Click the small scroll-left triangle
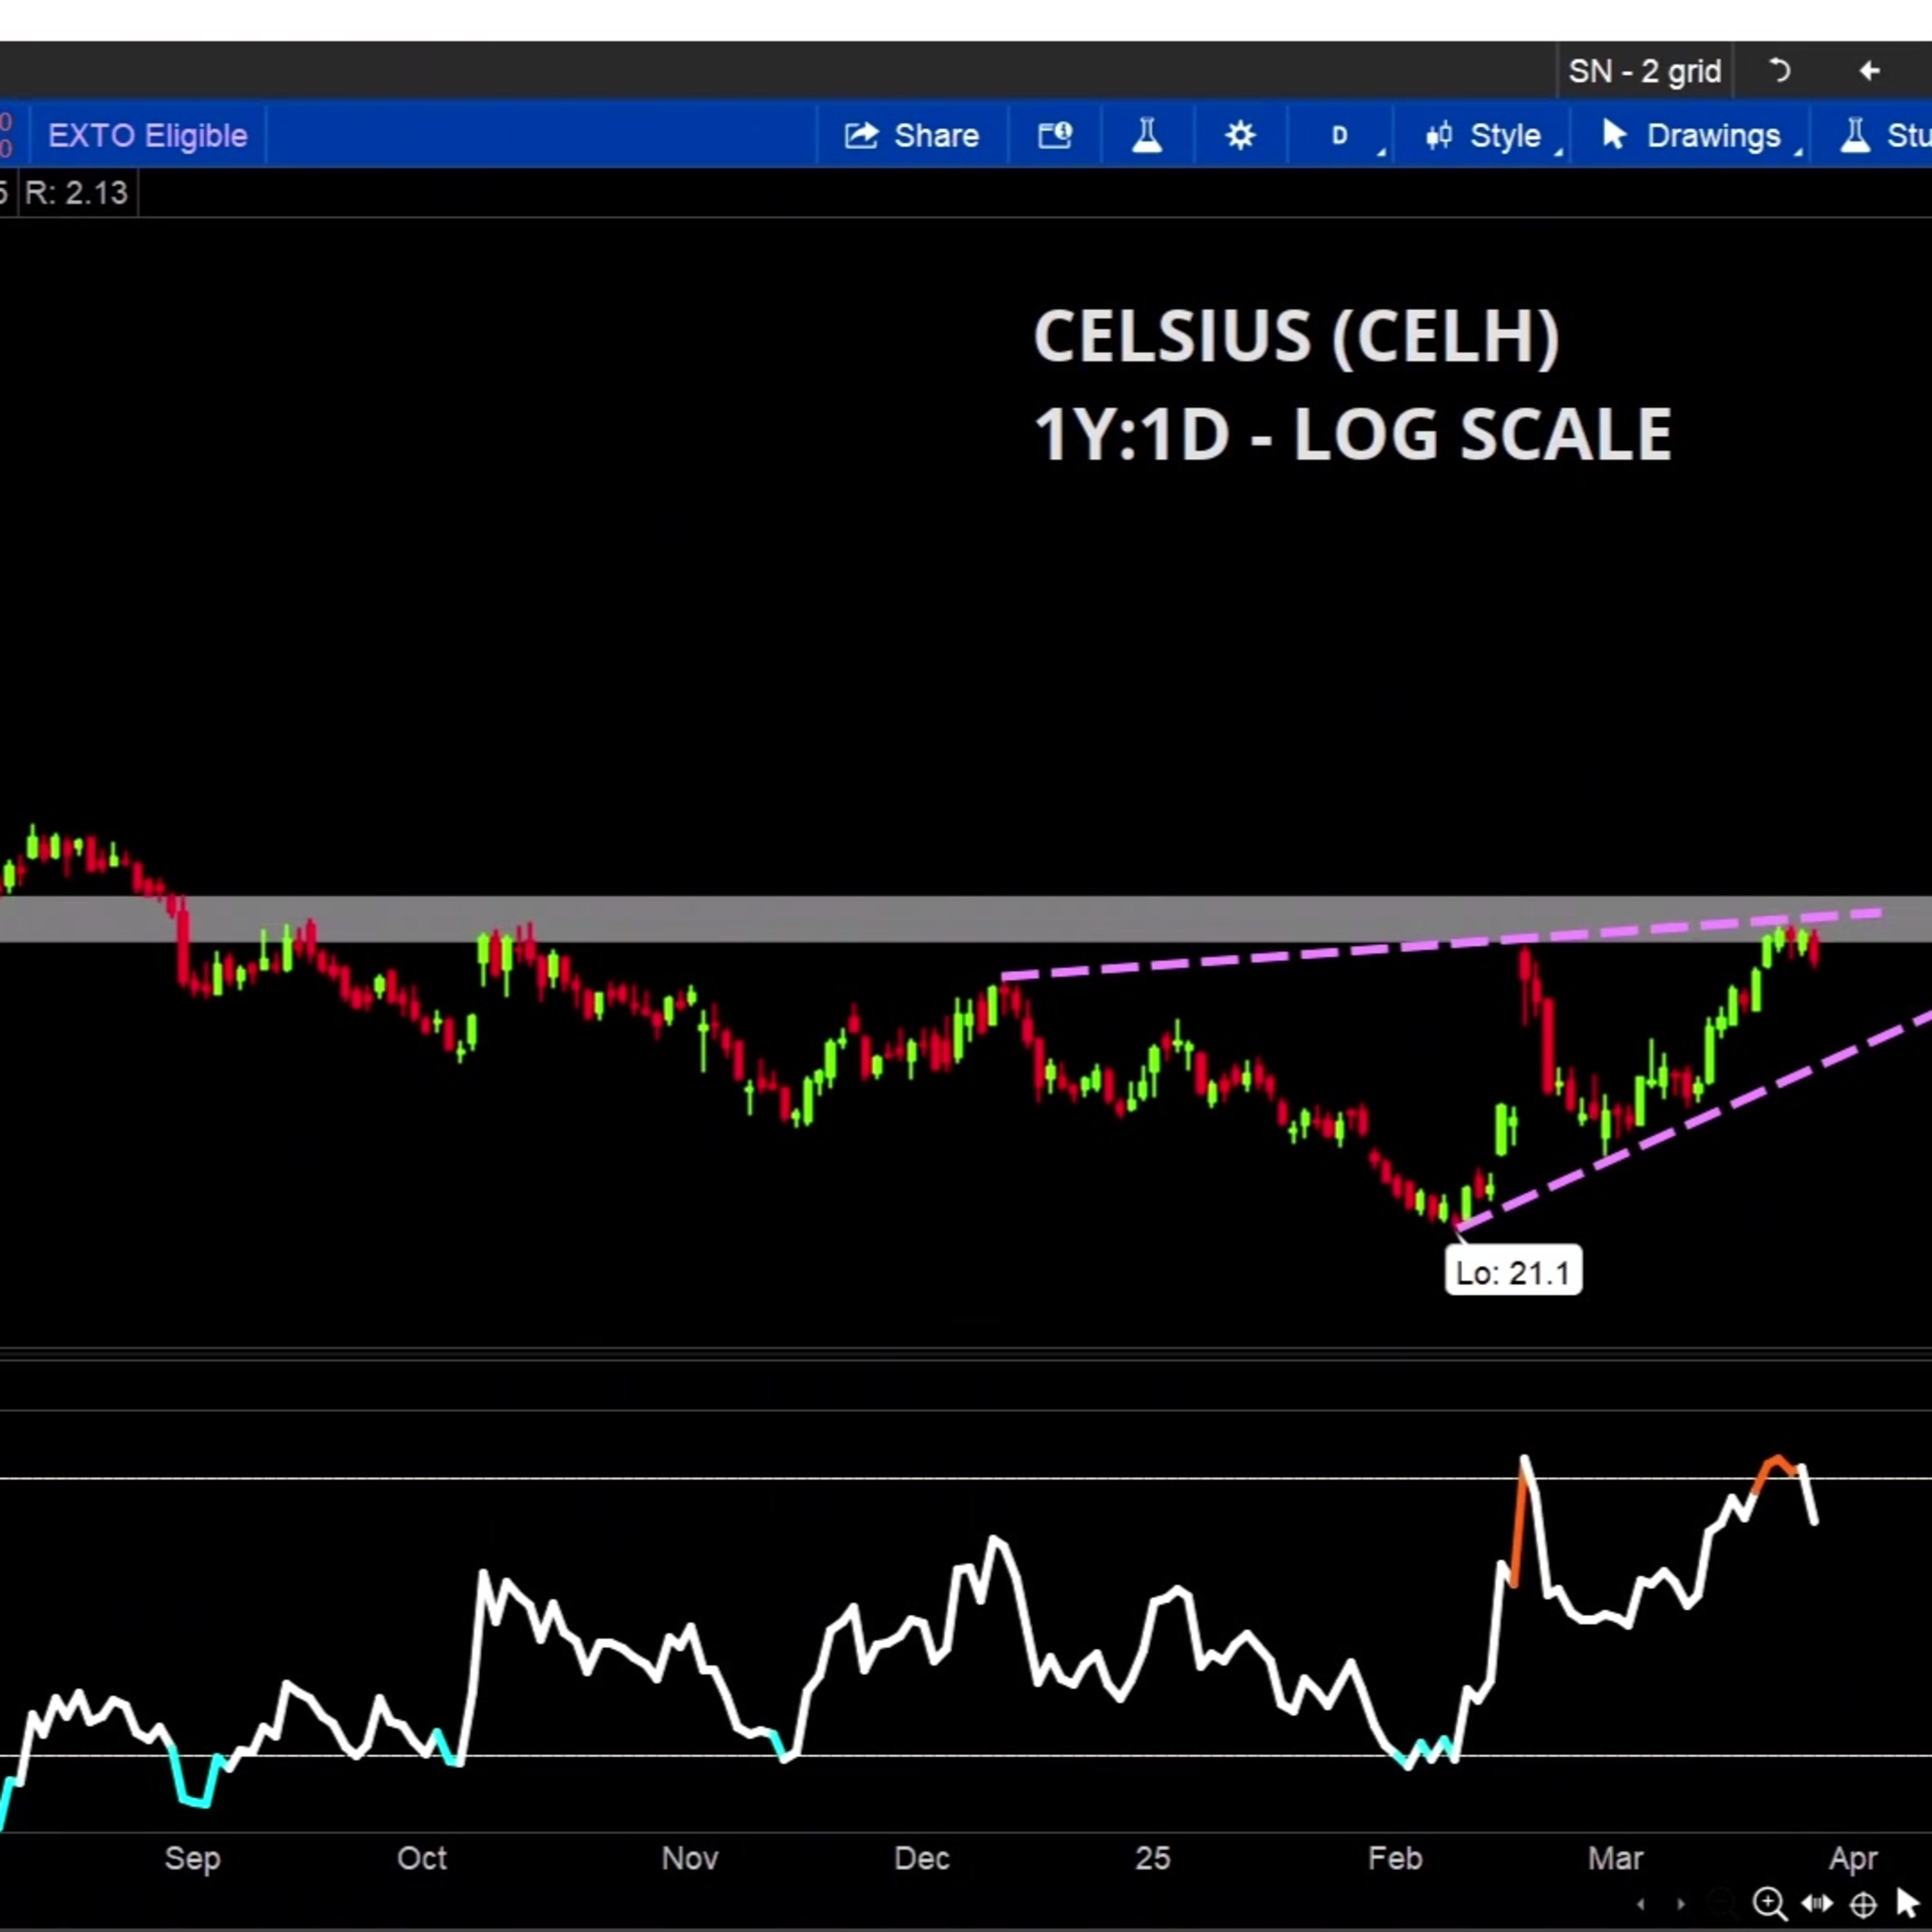Image resolution: width=1932 pixels, height=1932 pixels. [1640, 1903]
